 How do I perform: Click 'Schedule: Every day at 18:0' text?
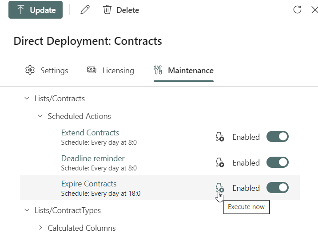(101, 194)
